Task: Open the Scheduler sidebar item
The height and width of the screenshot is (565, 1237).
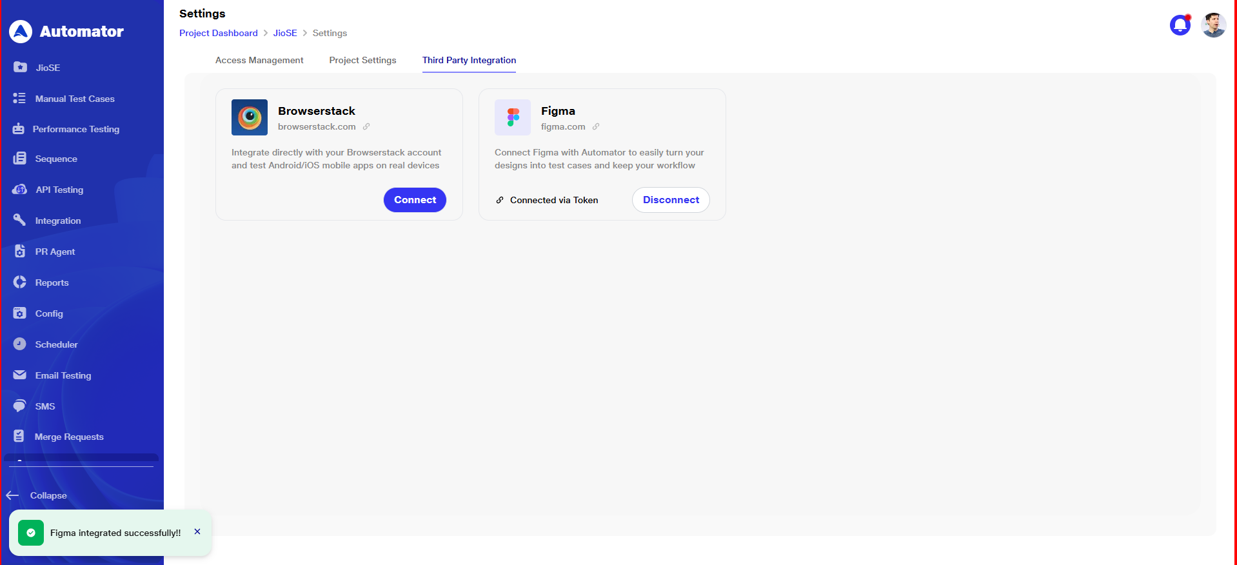Action: 56,344
